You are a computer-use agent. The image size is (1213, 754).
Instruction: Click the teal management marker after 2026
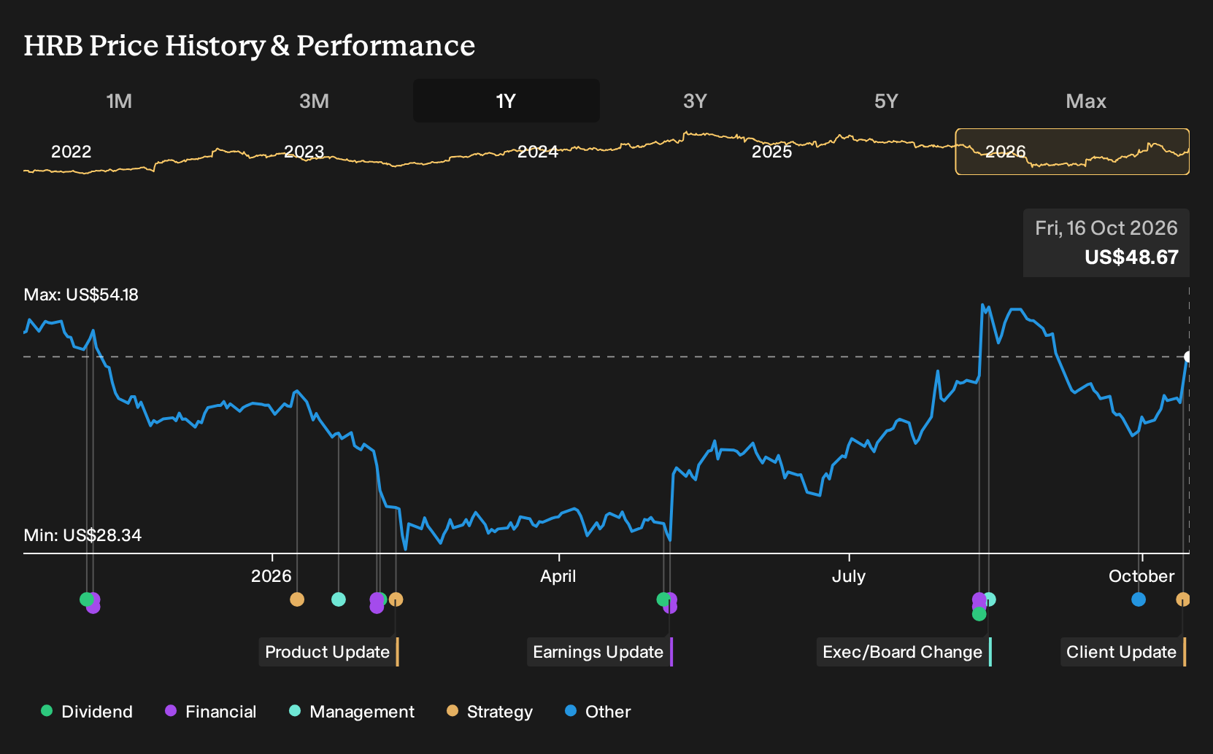pyautogui.click(x=339, y=599)
